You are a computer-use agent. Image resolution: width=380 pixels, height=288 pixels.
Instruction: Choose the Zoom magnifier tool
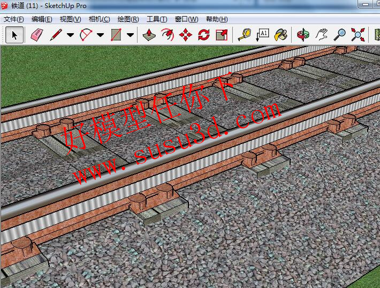tap(339, 35)
